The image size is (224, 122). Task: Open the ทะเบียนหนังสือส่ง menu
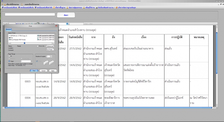click(10, 7)
